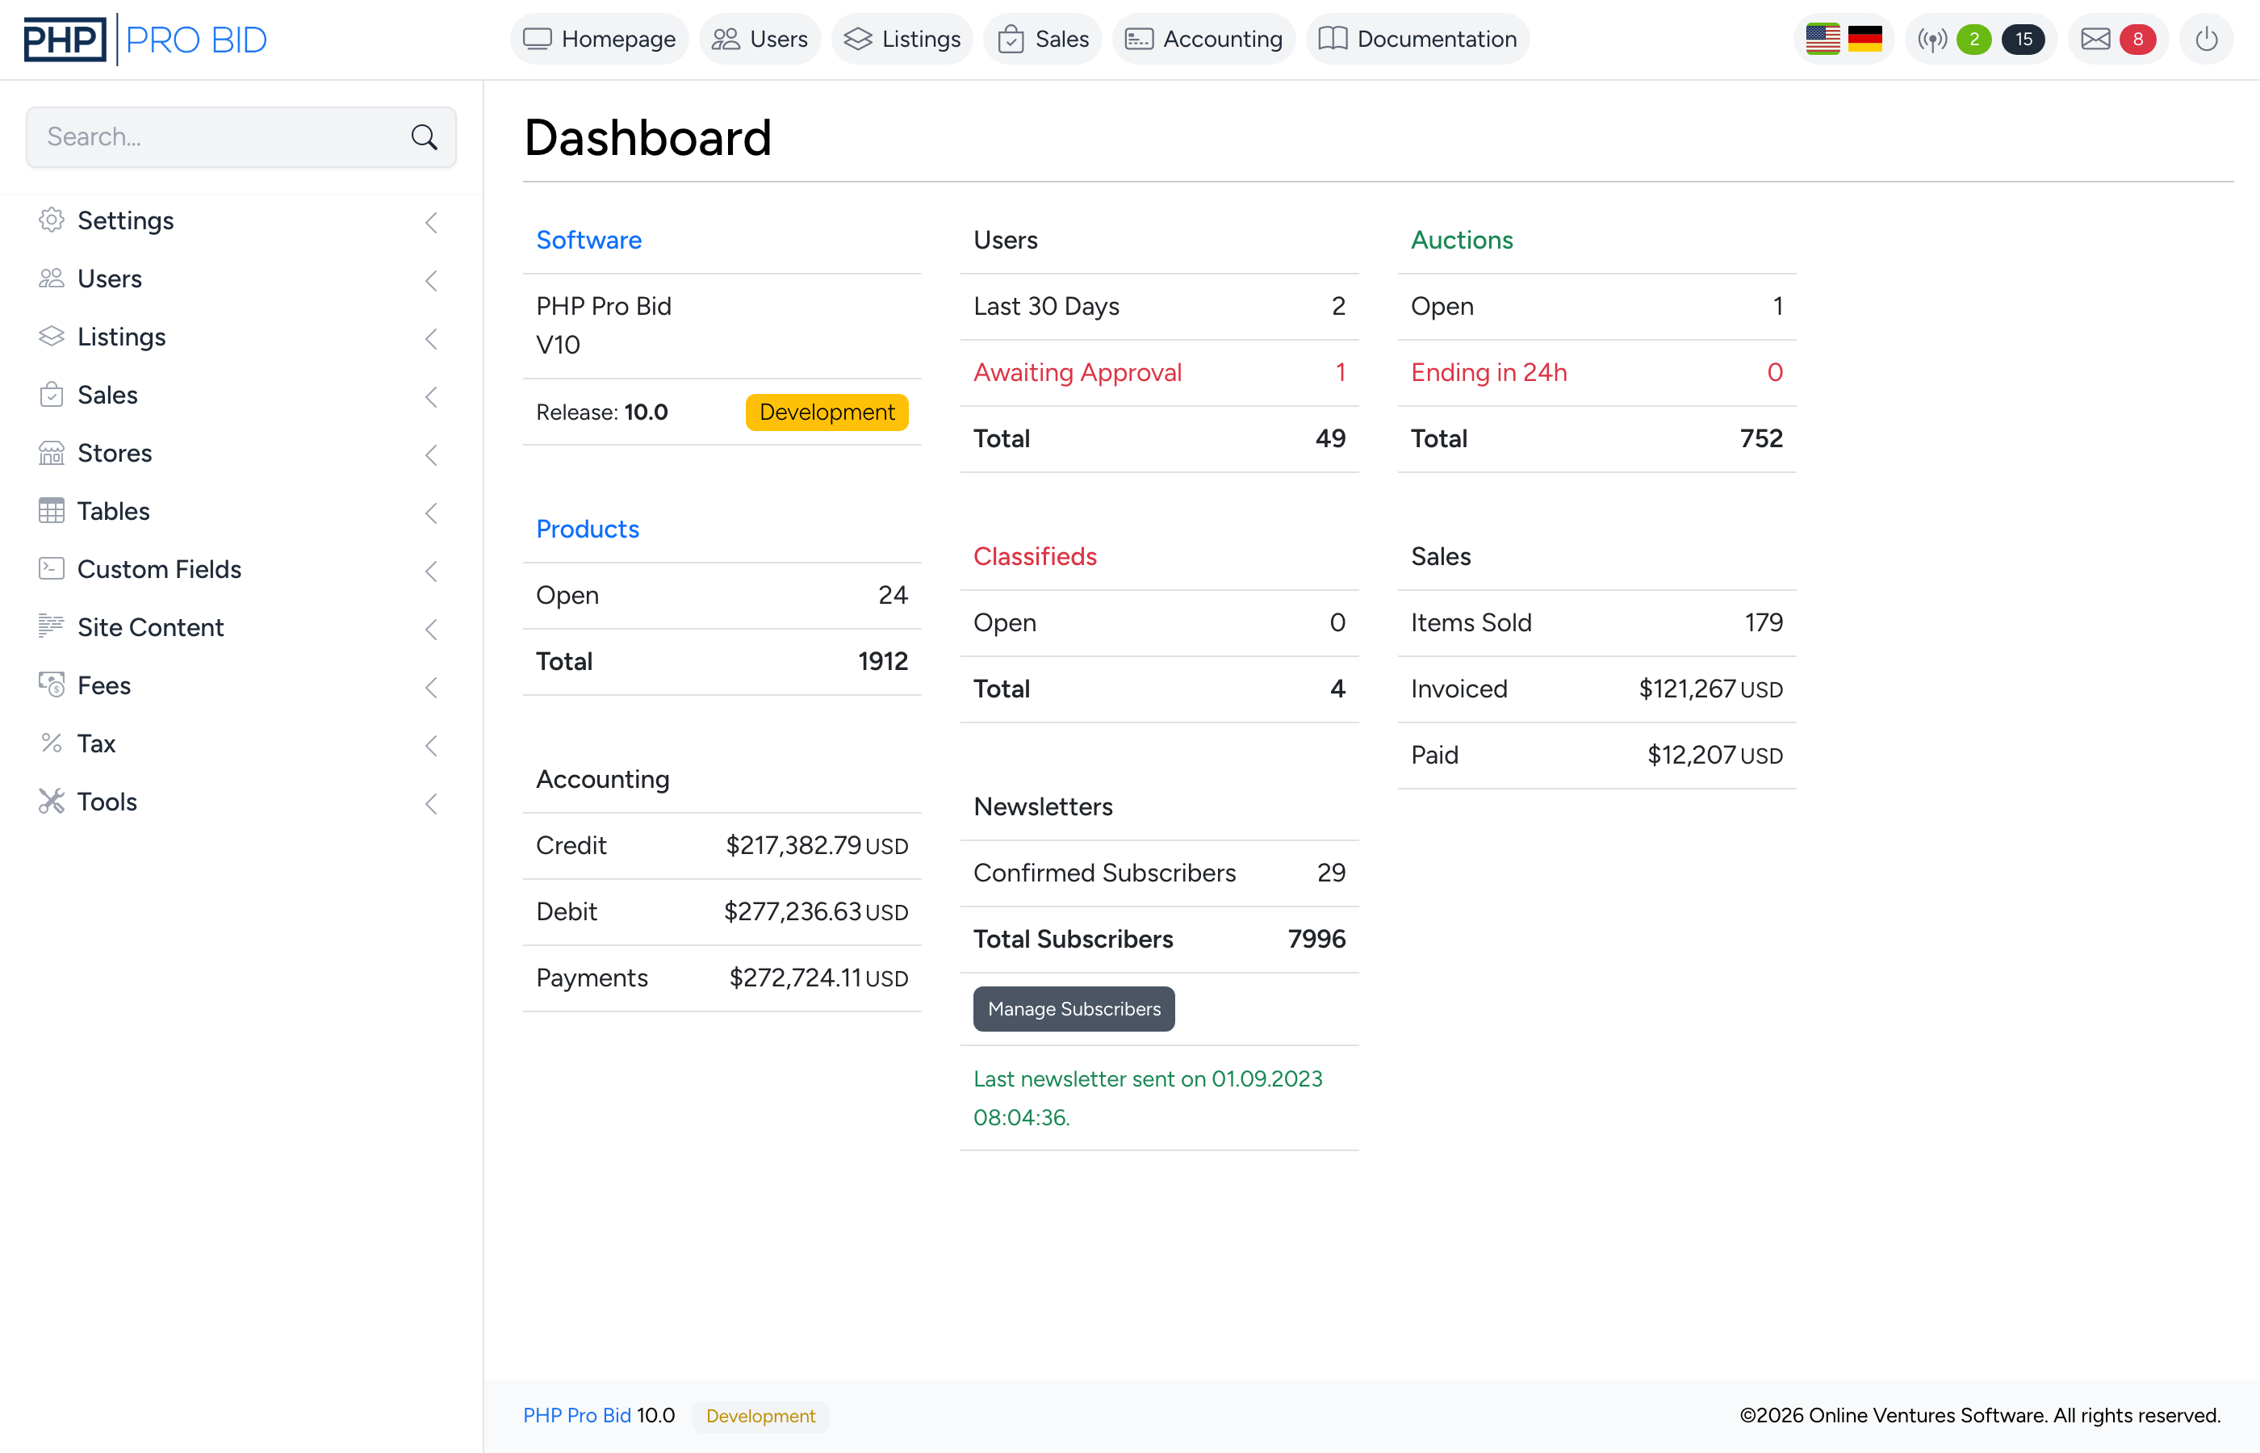
Task: Select the German flag language icon
Action: pos(1864,39)
